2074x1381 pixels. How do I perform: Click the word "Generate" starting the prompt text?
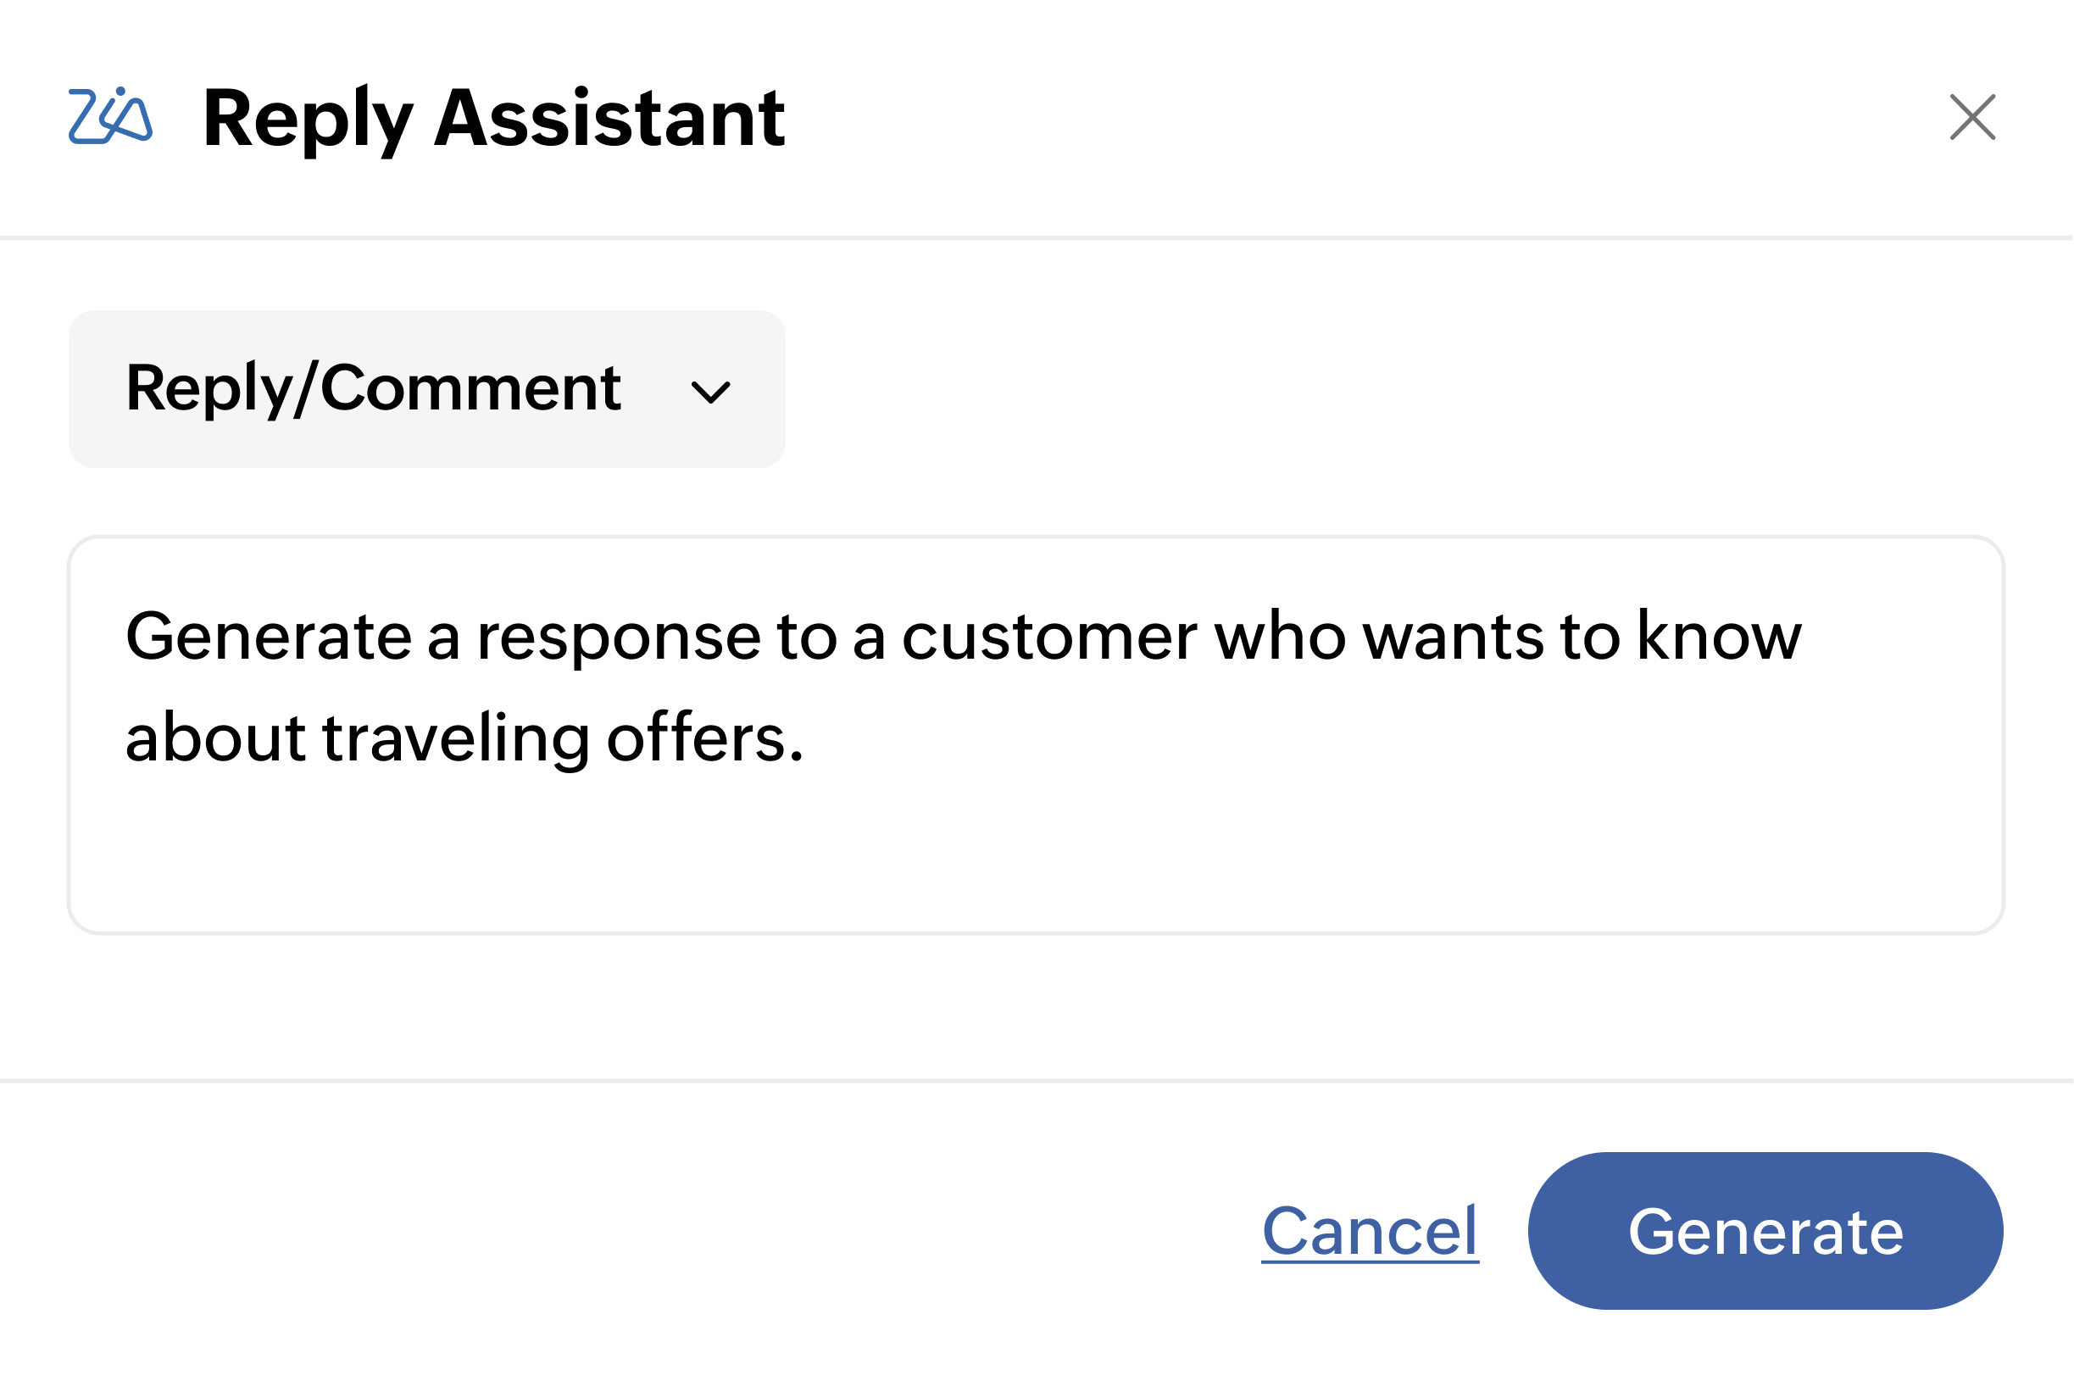pos(269,637)
